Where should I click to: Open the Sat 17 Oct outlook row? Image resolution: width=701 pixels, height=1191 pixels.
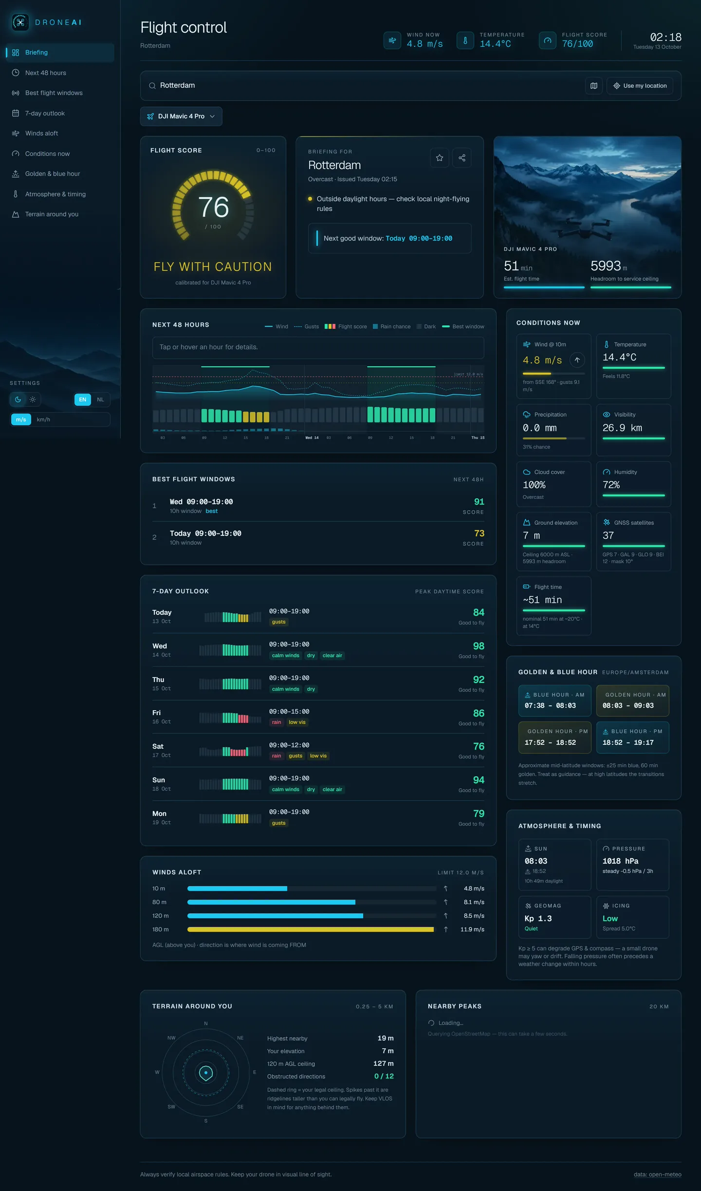click(318, 751)
